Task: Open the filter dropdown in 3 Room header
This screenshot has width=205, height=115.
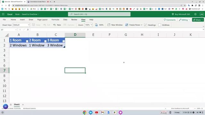Action: [x=64, y=41]
